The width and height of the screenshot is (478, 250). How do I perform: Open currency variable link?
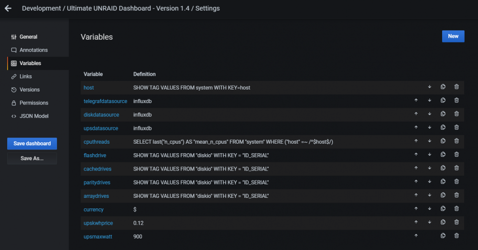pyautogui.click(x=94, y=210)
